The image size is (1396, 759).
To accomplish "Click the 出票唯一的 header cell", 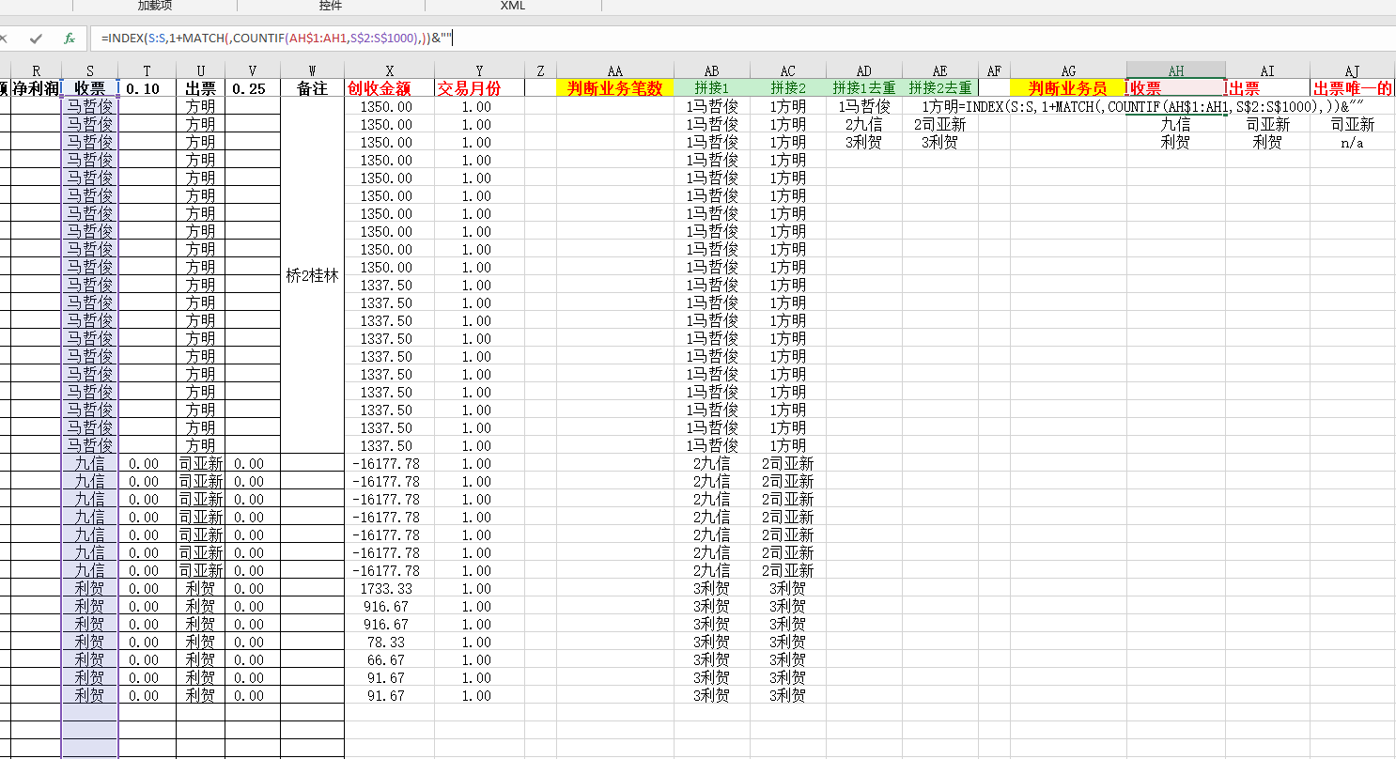I will point(1353,88).
